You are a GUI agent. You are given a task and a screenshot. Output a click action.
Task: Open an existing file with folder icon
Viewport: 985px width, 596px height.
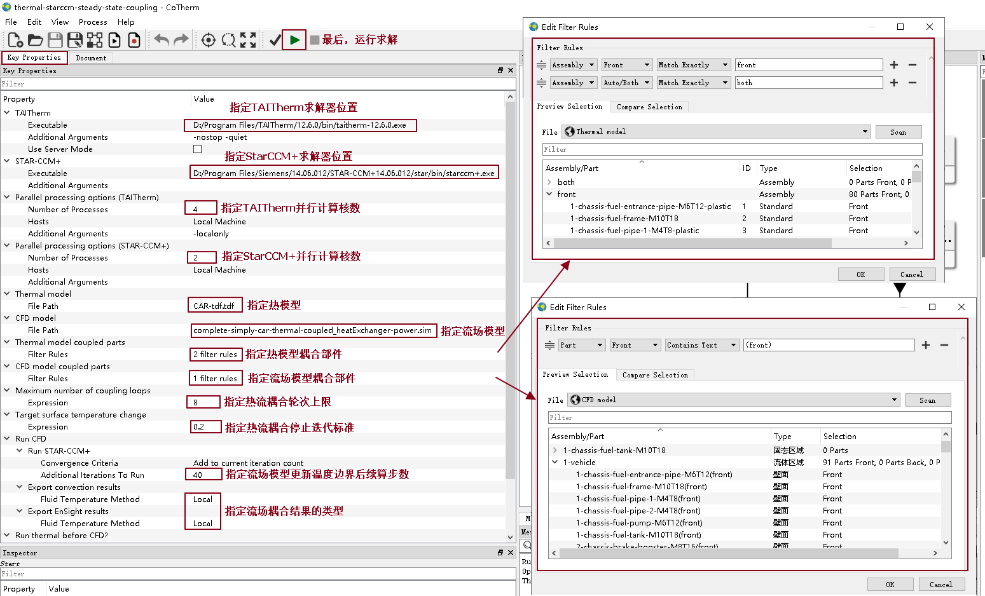(36, 40)
